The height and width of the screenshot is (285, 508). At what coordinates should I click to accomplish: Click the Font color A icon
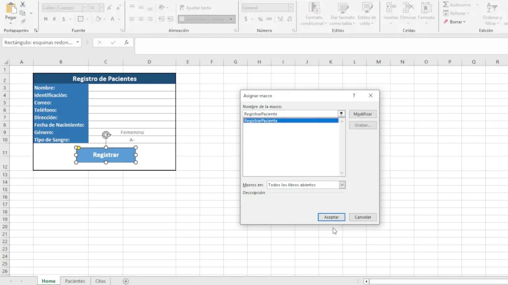tap(113, 19)
